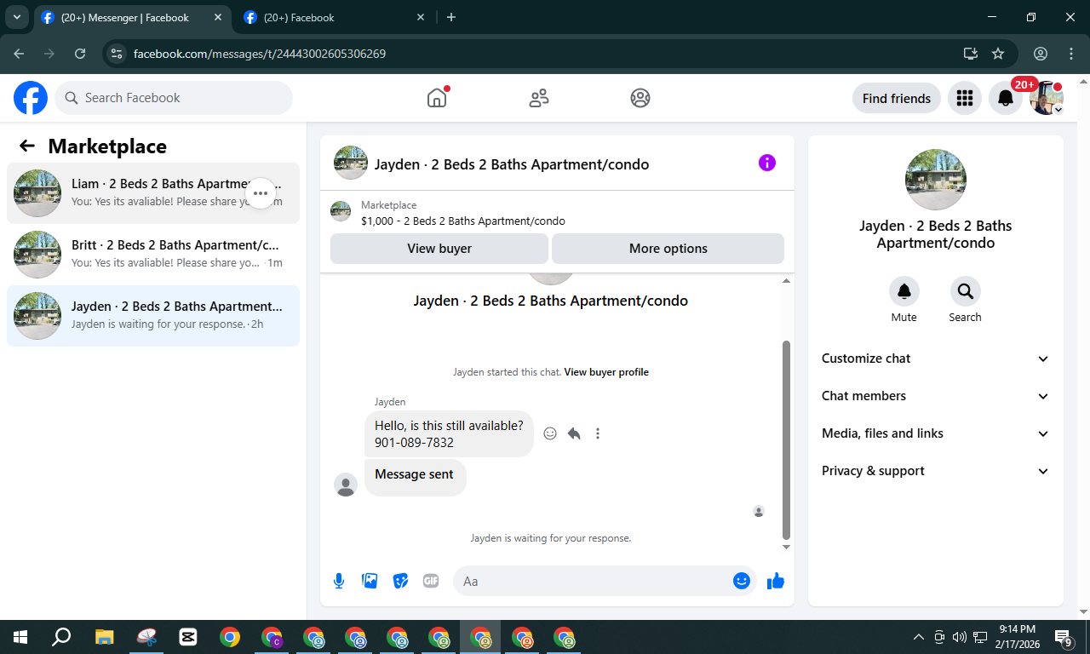Bookmark this page with the star icon
The height and width of the screenshot is (654, 1090).
coord(998,54)
